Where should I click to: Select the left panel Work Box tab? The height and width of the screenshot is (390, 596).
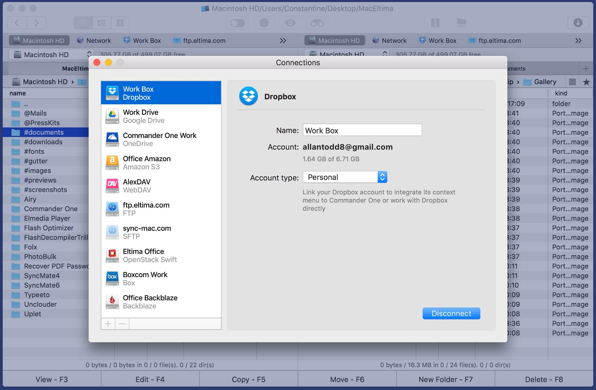pos(142,41)
